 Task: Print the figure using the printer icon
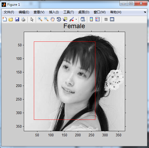pyautogui.click(x=23, y=19)
